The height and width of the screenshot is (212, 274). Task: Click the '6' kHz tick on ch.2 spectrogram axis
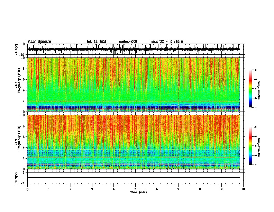click(x=24, y=137)
